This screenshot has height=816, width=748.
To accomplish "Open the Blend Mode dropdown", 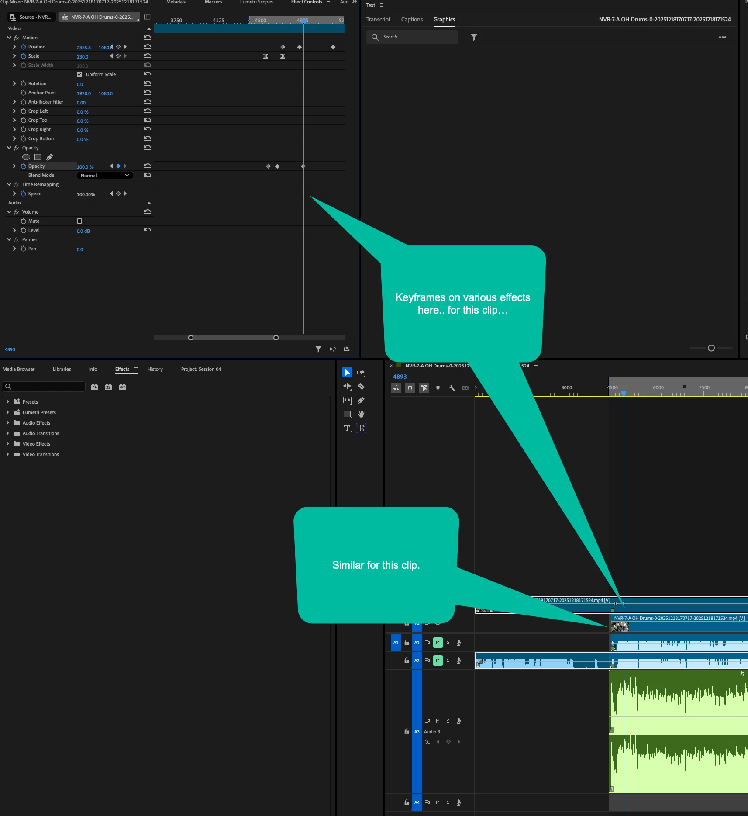I will point(105,175).
